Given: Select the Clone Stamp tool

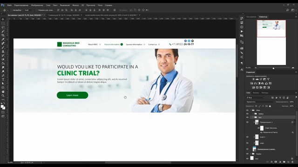Looking at the screenshot, I should 3,51.
